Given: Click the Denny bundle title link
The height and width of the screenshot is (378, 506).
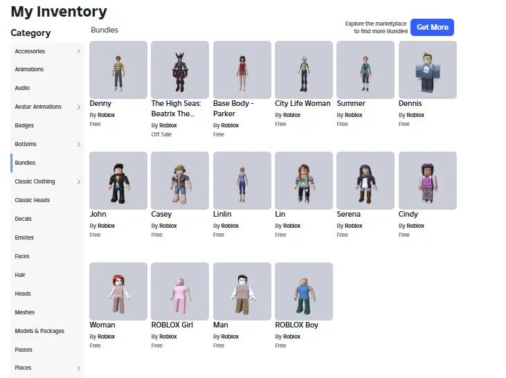Looking at the screenshot, I should pos(100,104).
